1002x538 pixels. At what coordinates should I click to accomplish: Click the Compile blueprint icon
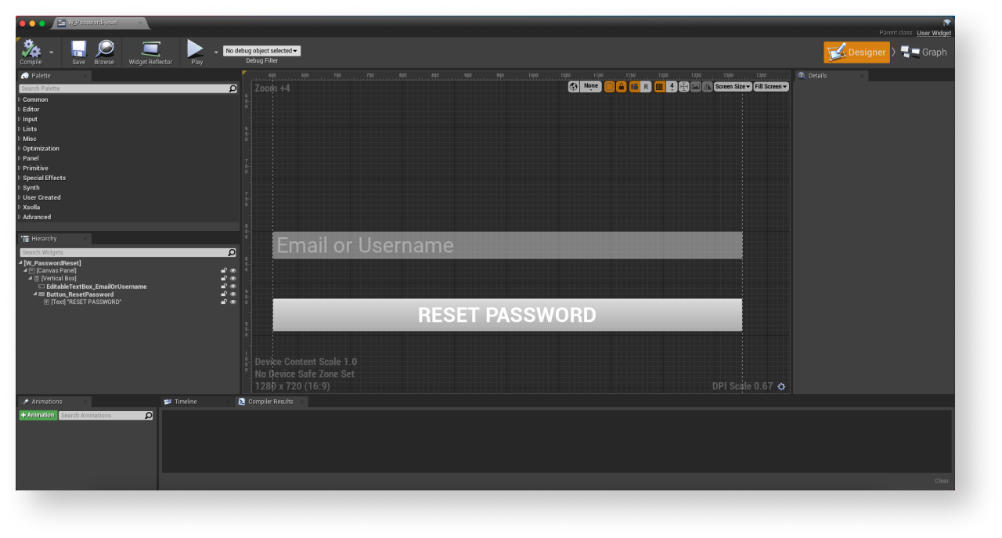[31, 50]
